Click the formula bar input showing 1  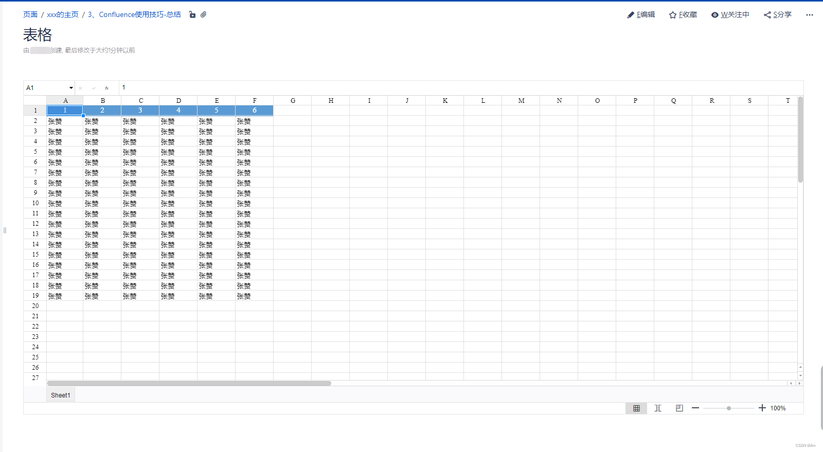(460, 88)
